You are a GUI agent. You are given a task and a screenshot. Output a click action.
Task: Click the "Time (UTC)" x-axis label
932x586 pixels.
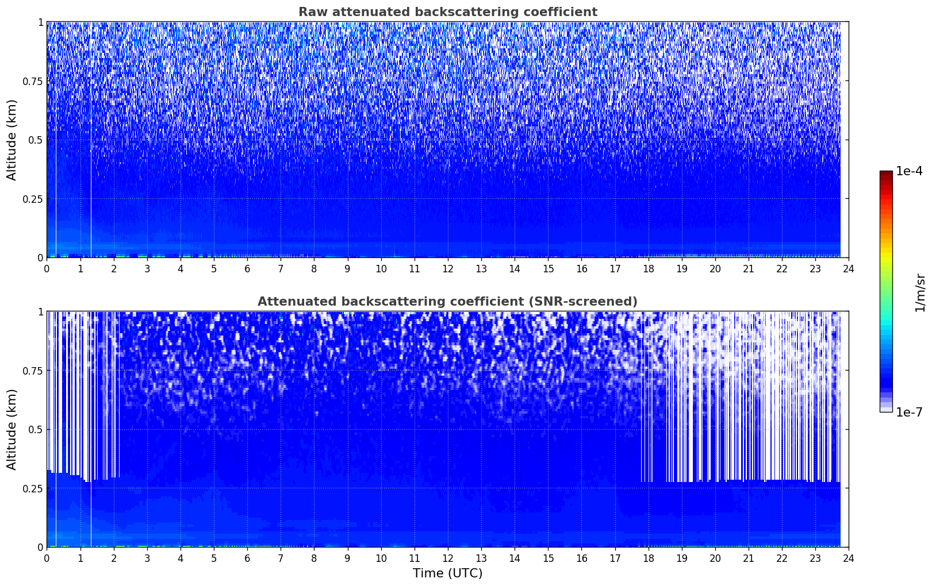[447, 573]
